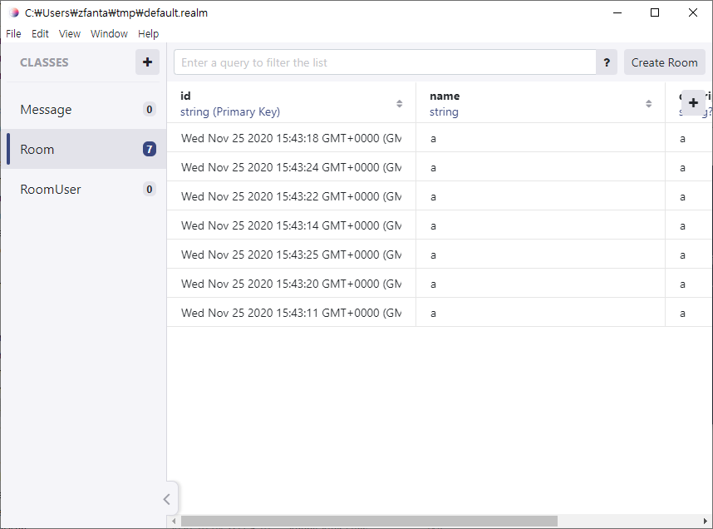Open the Help menu

(148, 34)
